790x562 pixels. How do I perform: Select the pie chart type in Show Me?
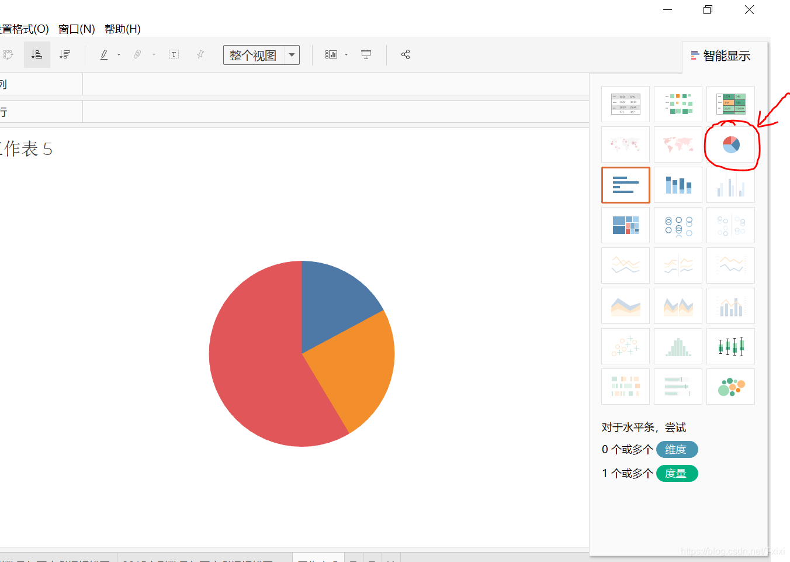(x=730, y=144)
